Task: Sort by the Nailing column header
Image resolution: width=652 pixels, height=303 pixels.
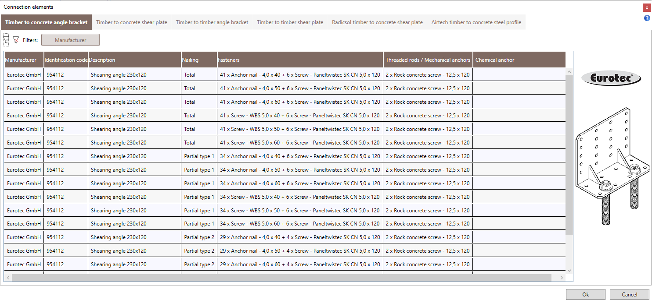Action: pos(199,60)
